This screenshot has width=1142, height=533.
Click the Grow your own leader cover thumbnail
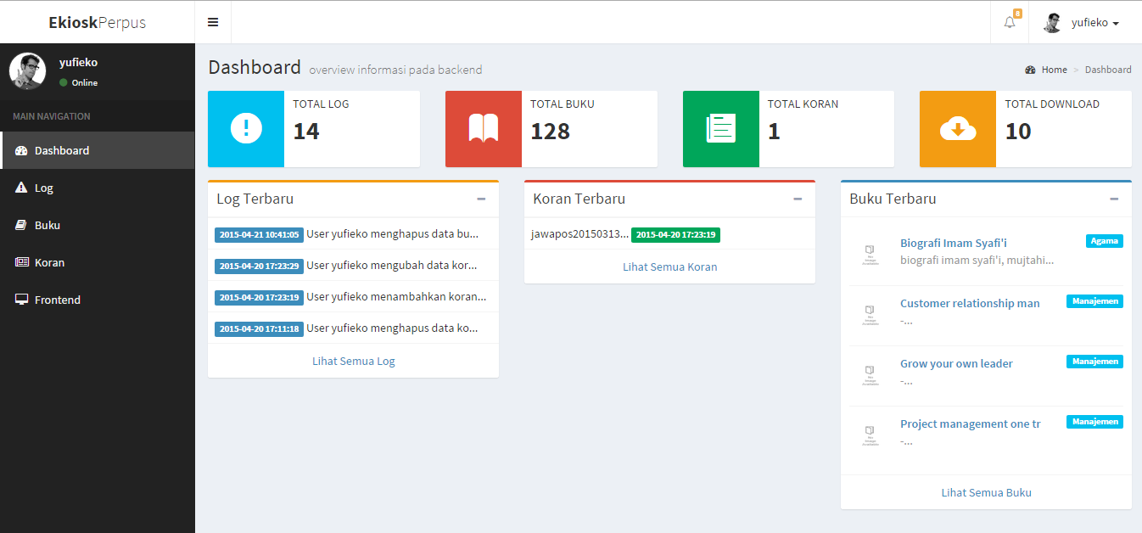(870, 375)
